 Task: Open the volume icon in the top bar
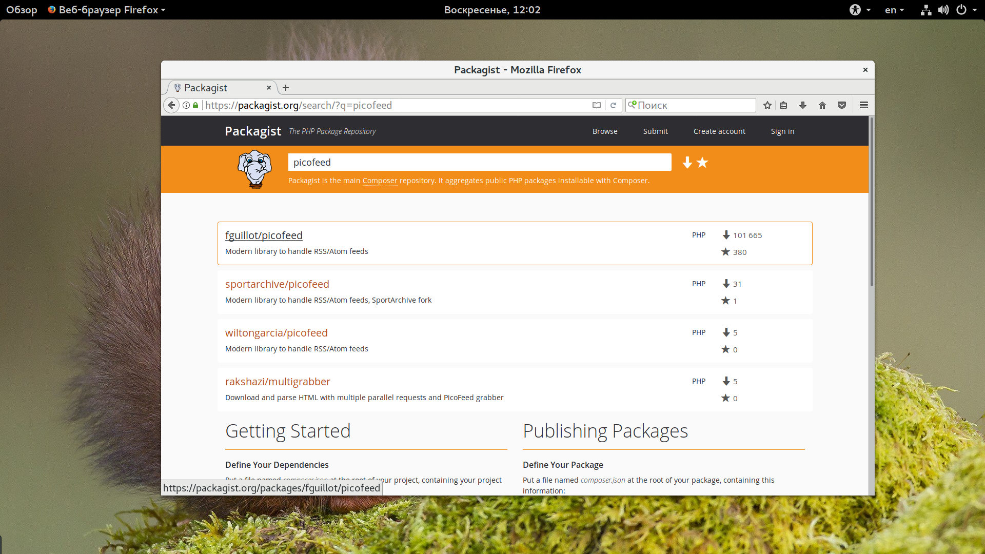(943, 10)
